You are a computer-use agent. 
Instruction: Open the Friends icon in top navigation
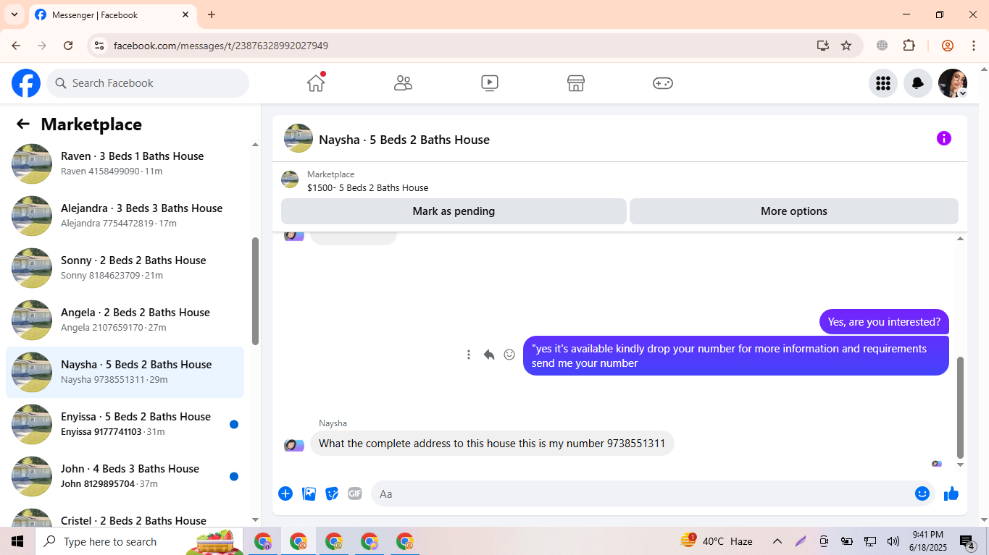click(x=403, y=83)
